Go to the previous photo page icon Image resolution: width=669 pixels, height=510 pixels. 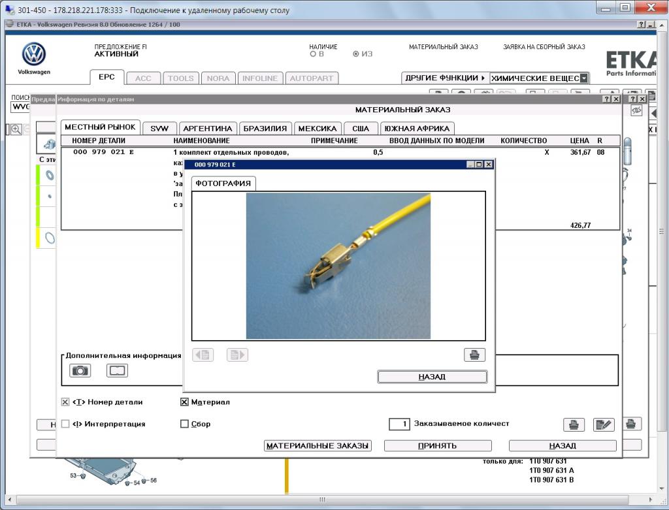pyautogui.click(x=203, y=355)
